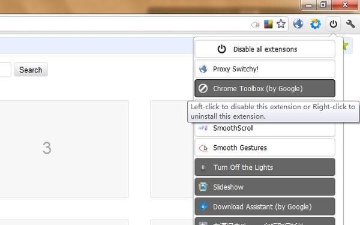Open the Chrome Toolbox gear toolbar icon
This screenshot has height=225, width=360.
click(x=316, y=23)
